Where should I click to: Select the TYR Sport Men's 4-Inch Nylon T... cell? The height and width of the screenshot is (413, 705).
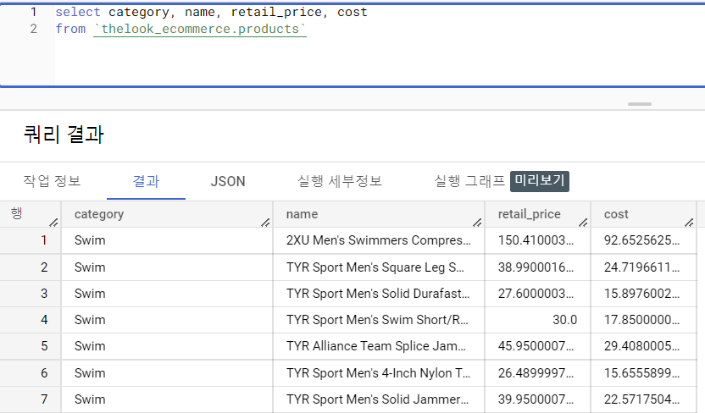click(379, 373)
